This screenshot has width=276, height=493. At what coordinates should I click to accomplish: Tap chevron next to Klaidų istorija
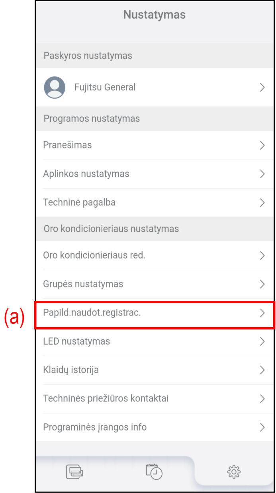(262, 370)
